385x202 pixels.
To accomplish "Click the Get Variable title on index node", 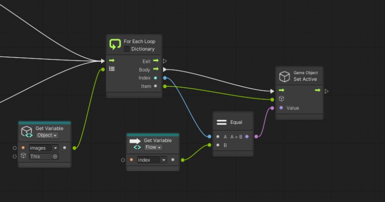I will click(158, 140).
